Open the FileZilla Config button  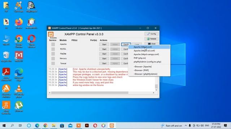[x=125, y=54]
